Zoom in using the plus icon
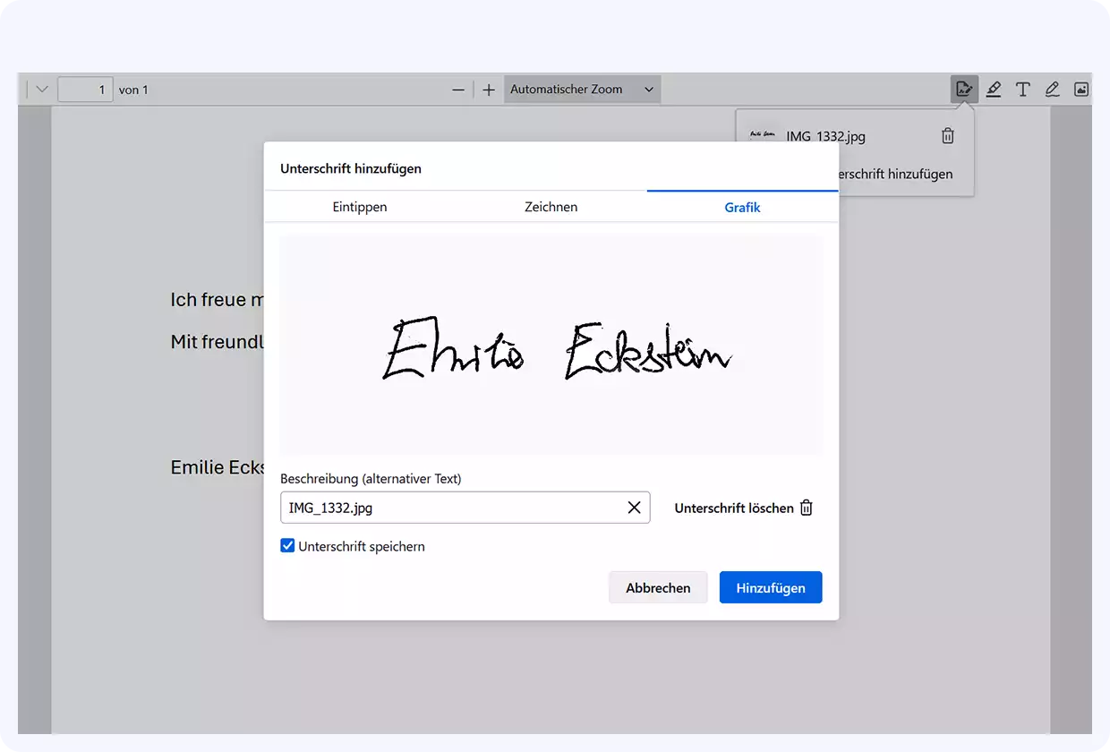The image size is (1110, 752). tap(489, 90)
